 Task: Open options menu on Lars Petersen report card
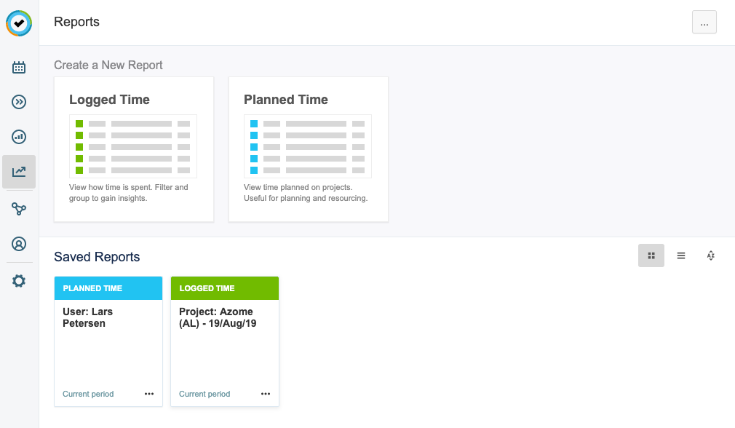click(149, 393)
